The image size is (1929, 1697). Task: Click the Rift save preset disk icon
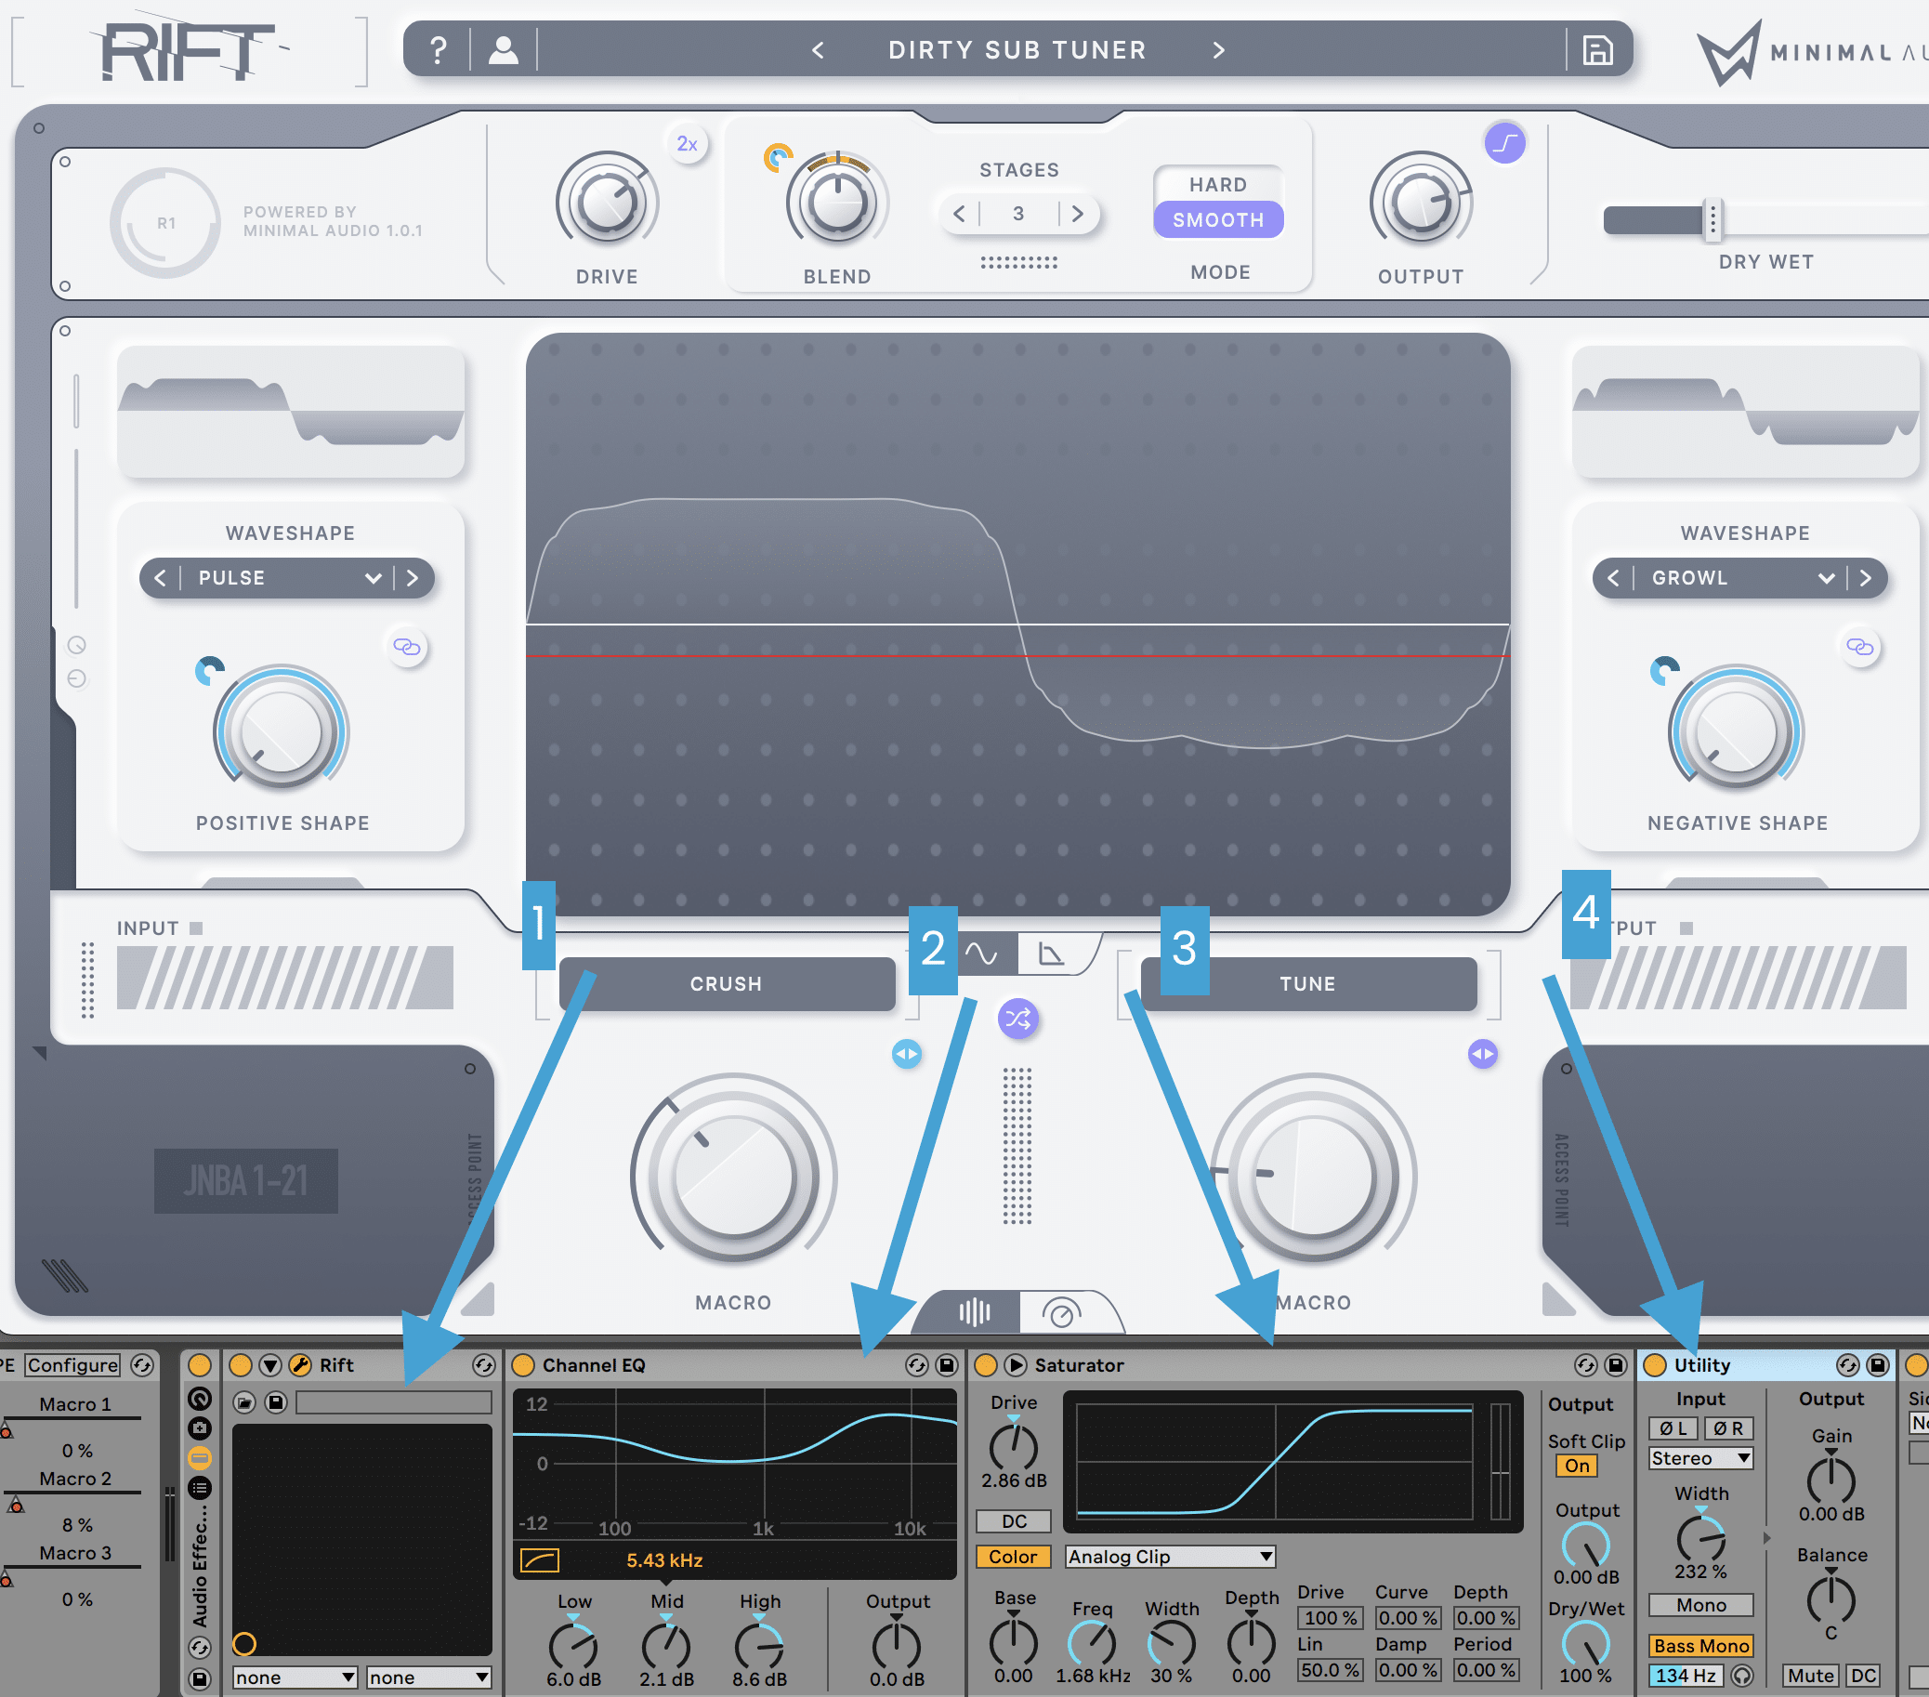tap(276, 1402)
